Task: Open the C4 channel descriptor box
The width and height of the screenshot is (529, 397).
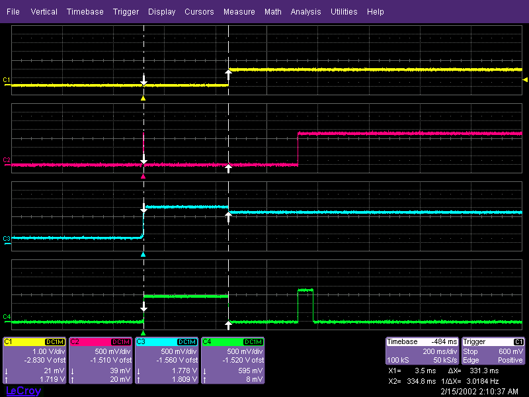Action: pyautogui.click(x=233, y=361)
